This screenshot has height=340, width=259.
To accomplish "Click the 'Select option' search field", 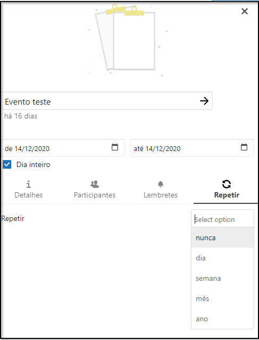I will [x=222, y=219].
